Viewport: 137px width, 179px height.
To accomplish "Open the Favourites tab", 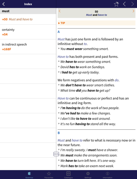I will [x=49, y=175].
